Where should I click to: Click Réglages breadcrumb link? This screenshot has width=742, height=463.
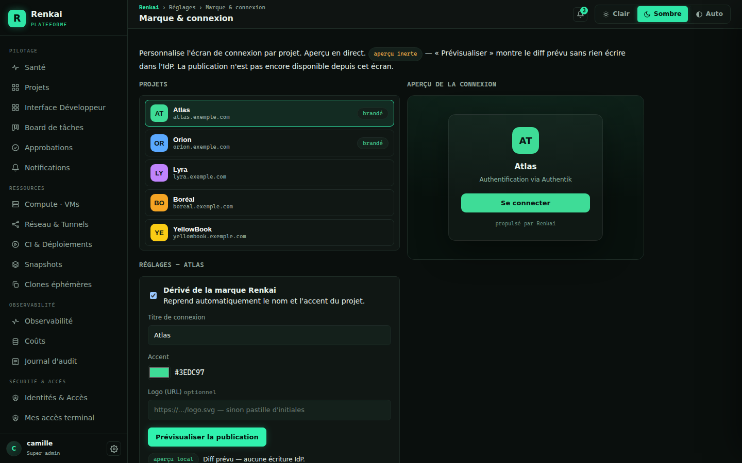coord(182,7)
